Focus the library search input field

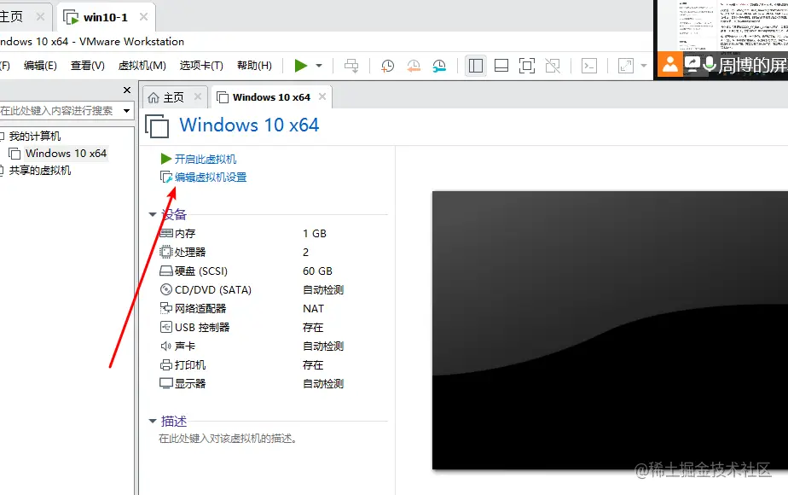pos(60,111)
